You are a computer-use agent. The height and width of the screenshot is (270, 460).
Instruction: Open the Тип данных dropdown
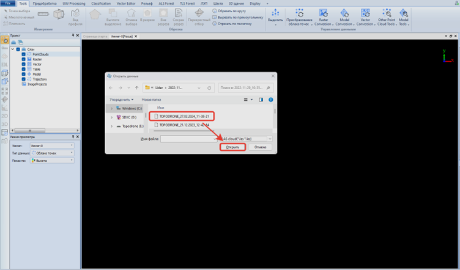pos(52,153)
